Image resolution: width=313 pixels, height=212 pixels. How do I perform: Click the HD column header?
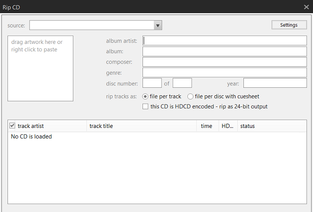pos(227,126)
